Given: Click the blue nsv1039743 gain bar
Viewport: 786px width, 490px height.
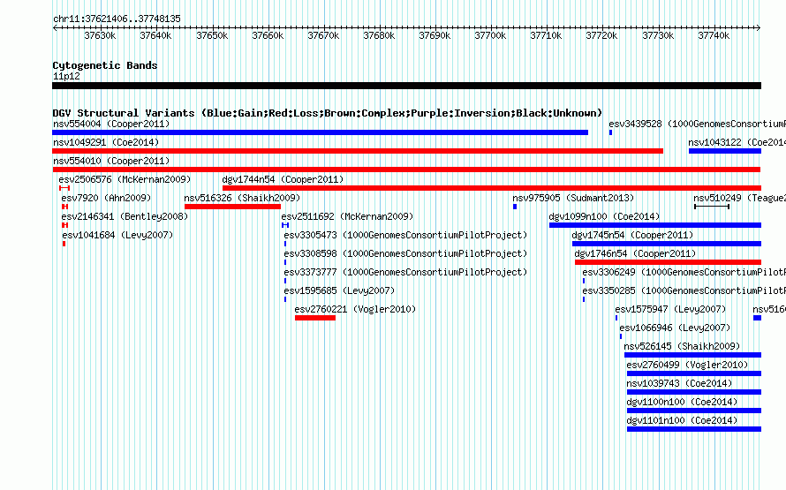Looking at the screenshot, I should click(694, 392).
